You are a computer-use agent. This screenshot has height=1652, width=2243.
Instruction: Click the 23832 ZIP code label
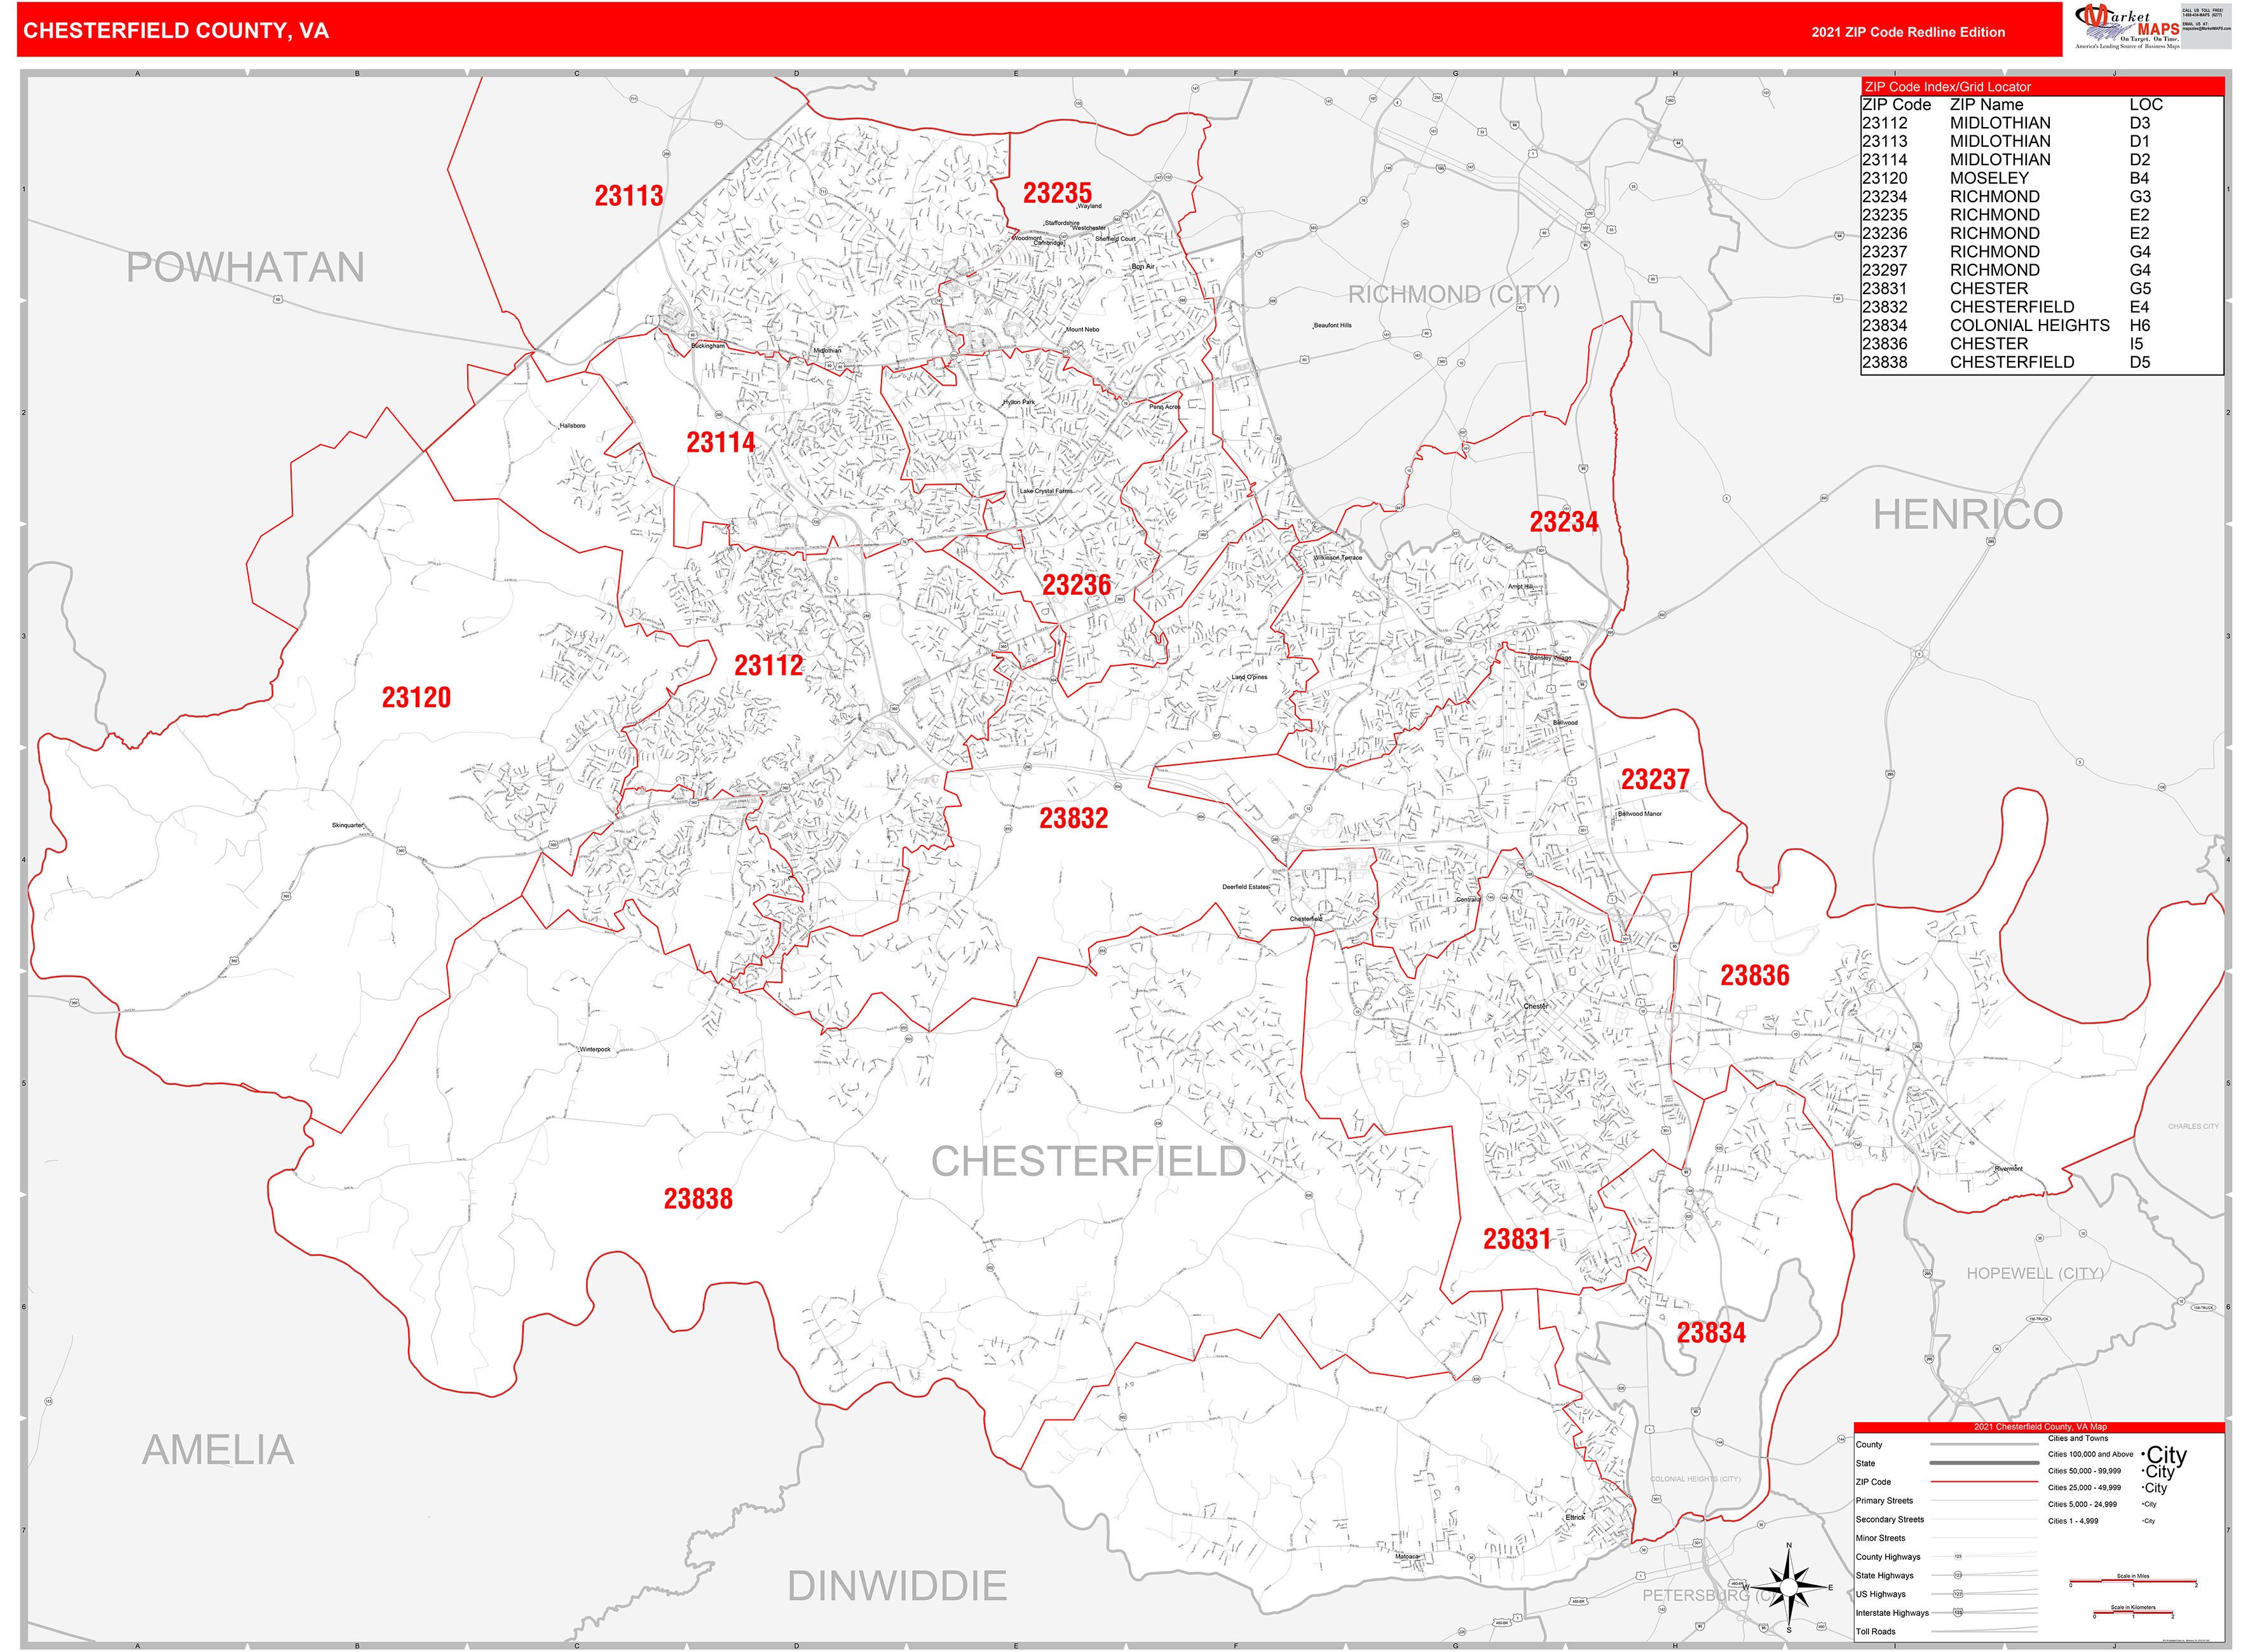pos(1074,819)
